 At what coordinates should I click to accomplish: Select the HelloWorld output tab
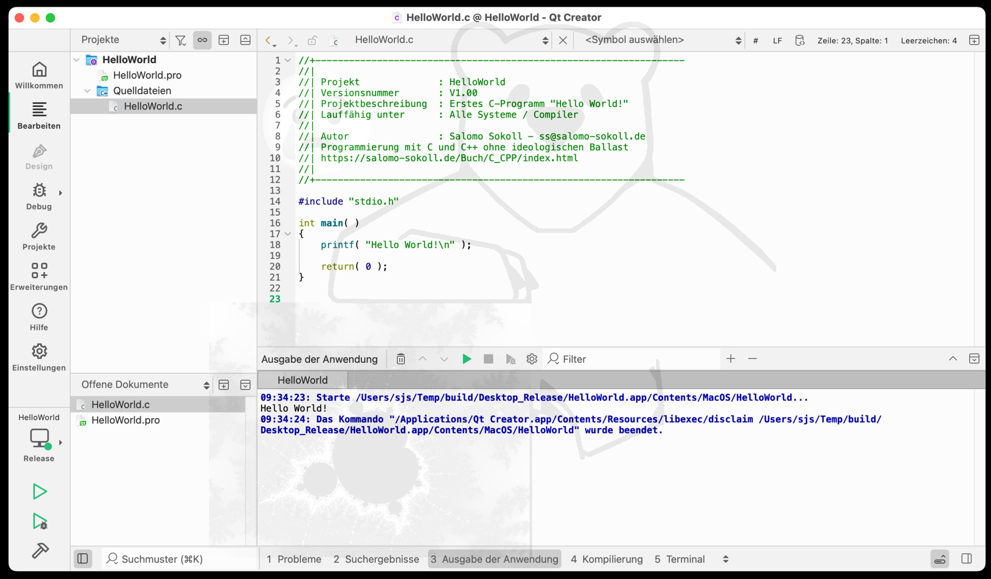click(302, 380)
